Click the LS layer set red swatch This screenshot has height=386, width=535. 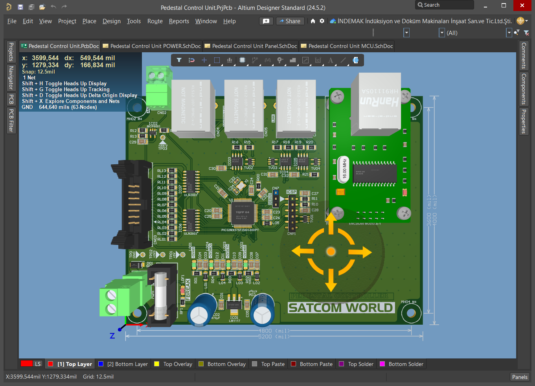[x=27, y=364]
